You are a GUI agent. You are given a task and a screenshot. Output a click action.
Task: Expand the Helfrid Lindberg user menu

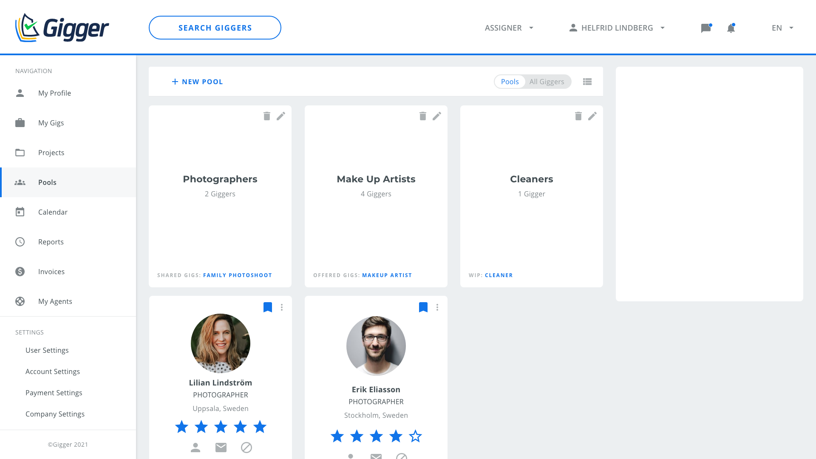click(617, 28)
